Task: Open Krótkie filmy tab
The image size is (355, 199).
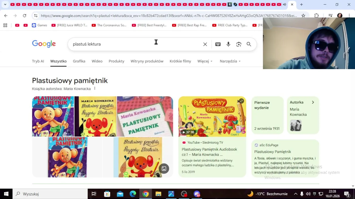Action: pos(180,61)
